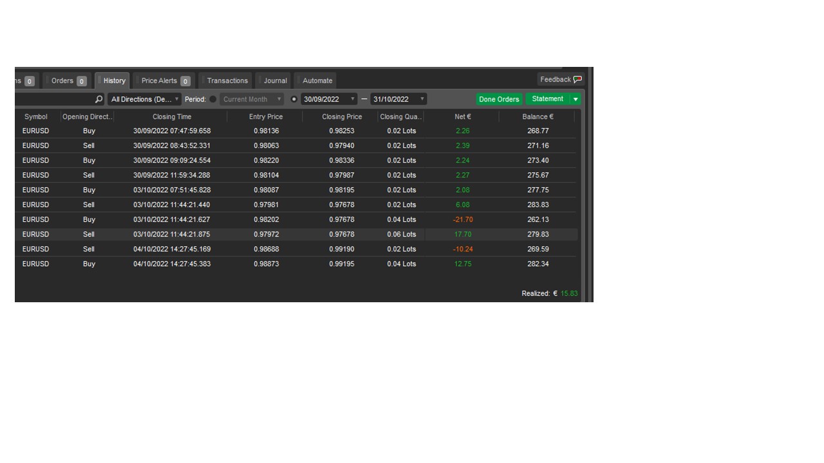This screenshot has width=824, height=463.
Task: Click the 0.06 Lots quantity cell
Action: coord(401,235)
